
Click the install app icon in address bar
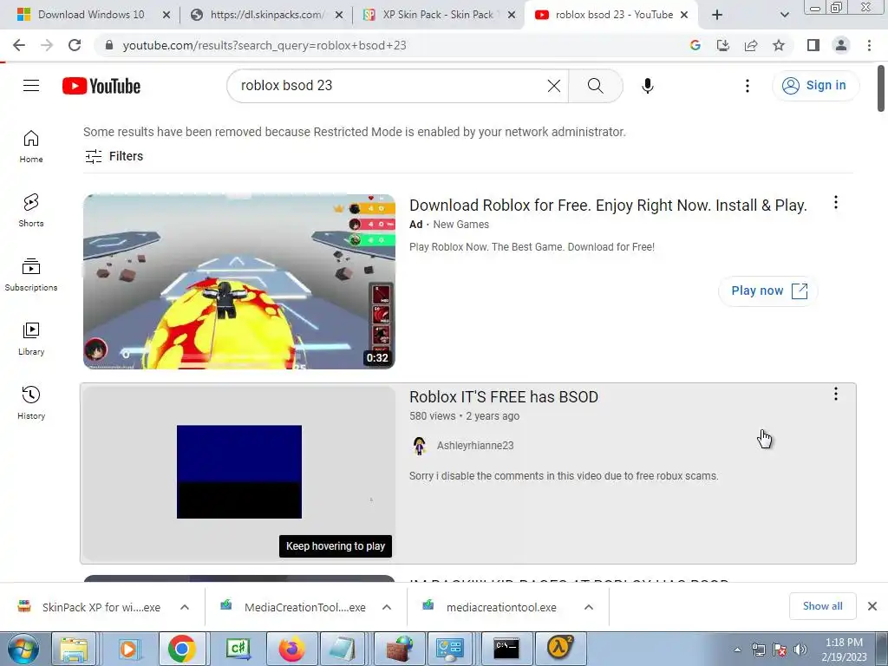(722, 45)
